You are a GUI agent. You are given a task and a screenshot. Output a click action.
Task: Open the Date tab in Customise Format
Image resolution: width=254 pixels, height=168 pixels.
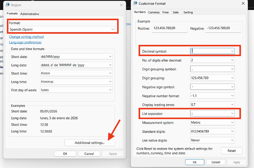(176, 12)
